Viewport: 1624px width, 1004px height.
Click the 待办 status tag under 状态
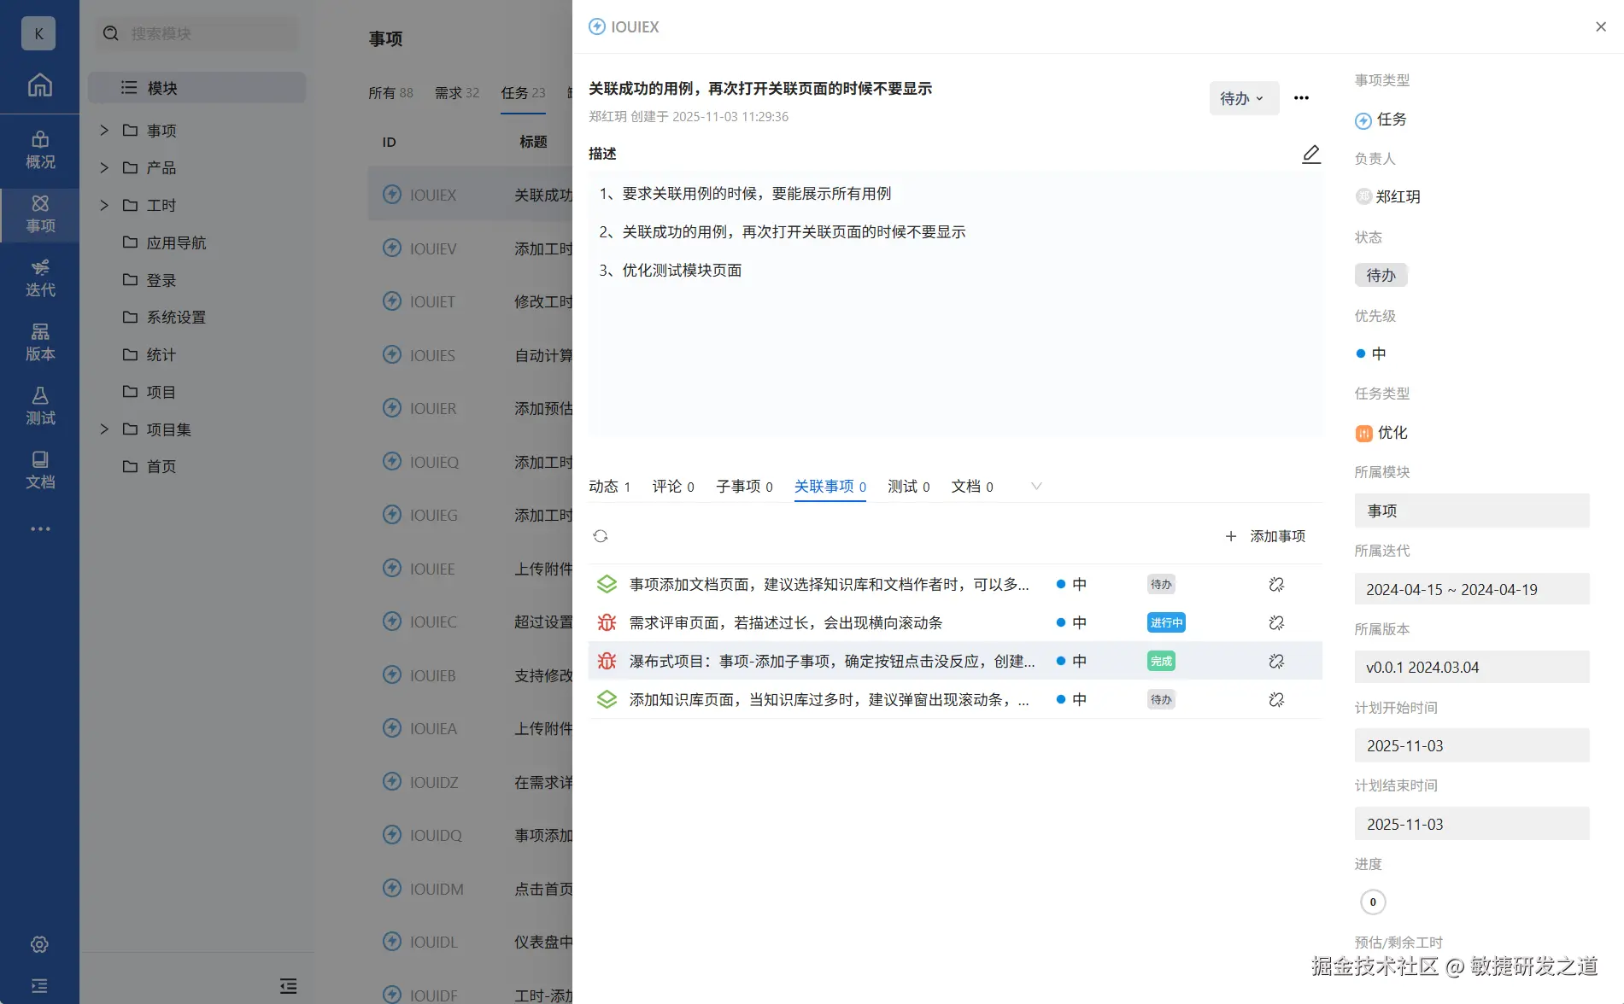click(x=1381, y=275)
